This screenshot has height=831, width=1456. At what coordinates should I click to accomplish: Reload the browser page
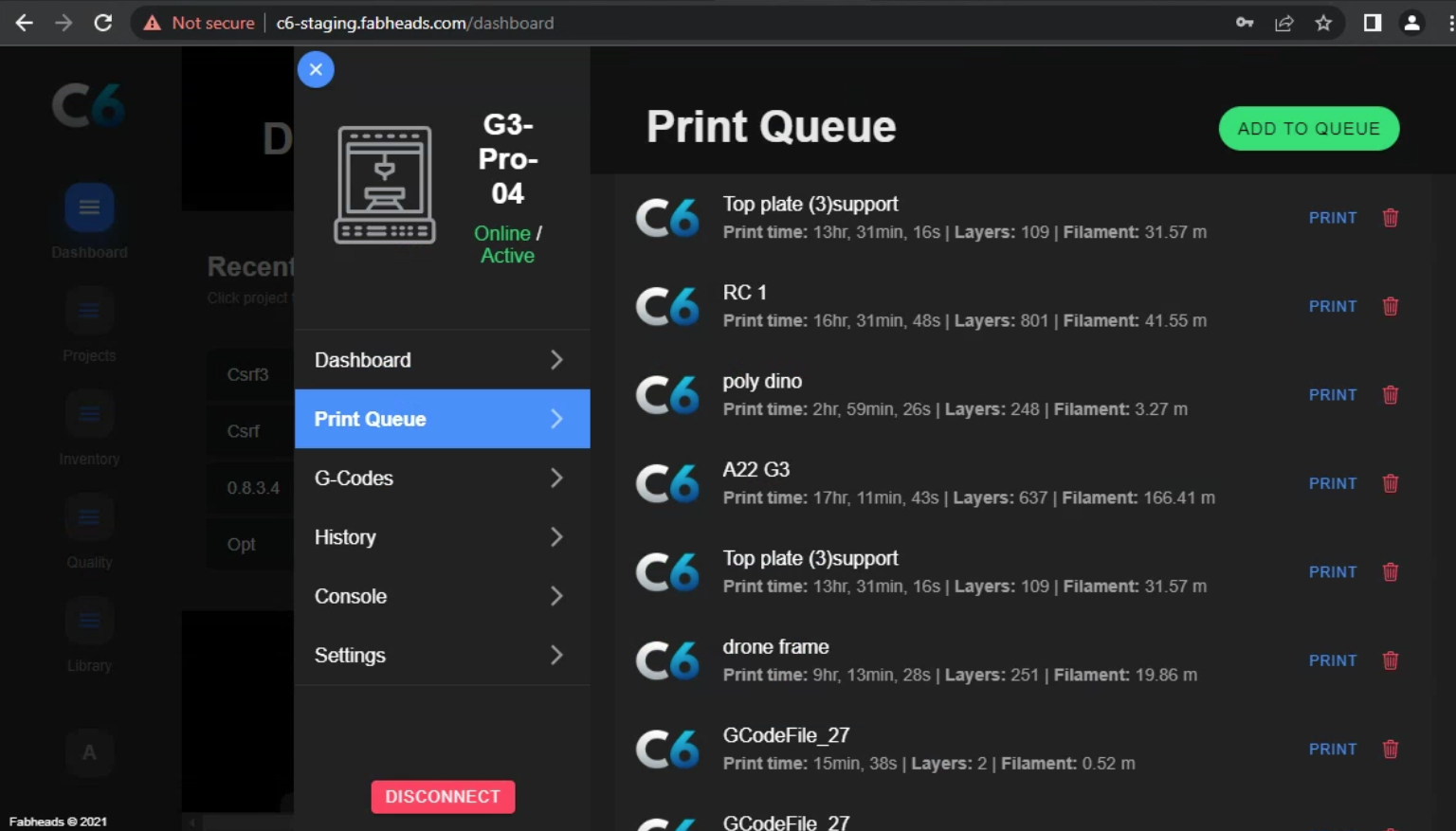(103, 23)
